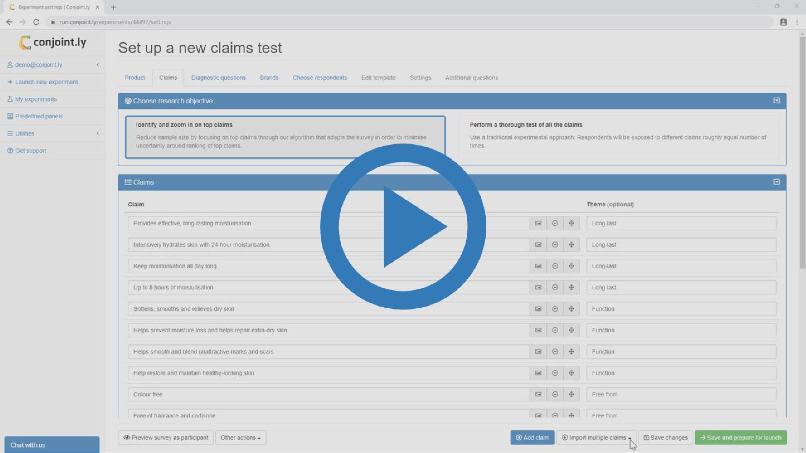Remove the 'Colour free' claim
Screen dimensions: 806x453
(x=555, y=394)
